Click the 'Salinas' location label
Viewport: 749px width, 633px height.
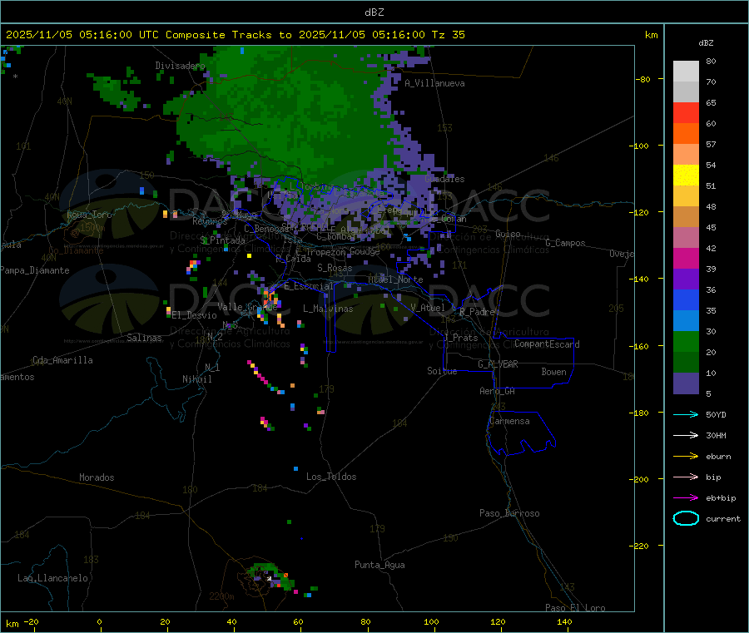[x=144, y=338]
